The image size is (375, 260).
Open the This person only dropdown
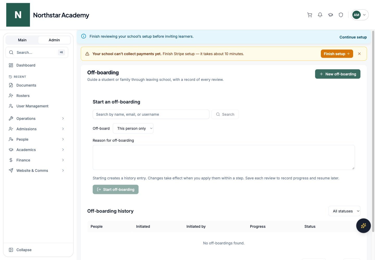133,128
